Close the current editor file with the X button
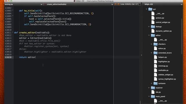This screenshot has height=104, width=186. click(x=140, y=4)
